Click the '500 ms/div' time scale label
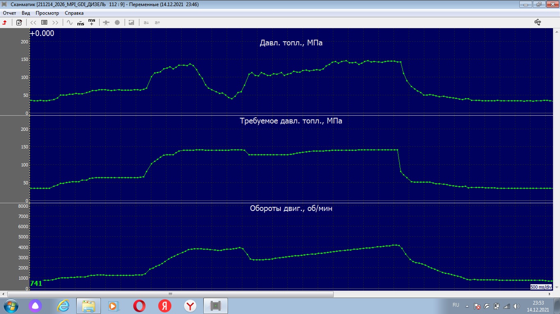This screenshot has width=560, height=314. point(542,287)
